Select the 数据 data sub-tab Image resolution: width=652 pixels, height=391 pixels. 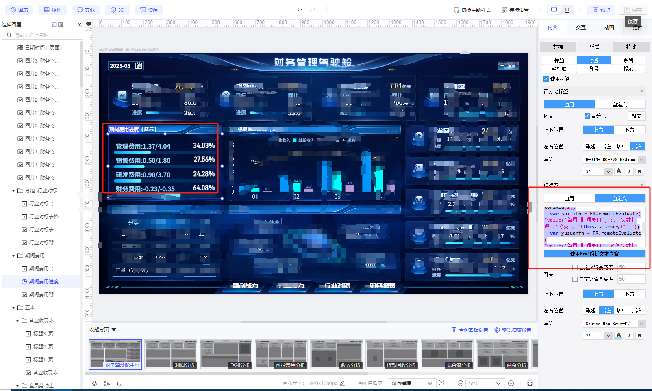pos(558,47)
